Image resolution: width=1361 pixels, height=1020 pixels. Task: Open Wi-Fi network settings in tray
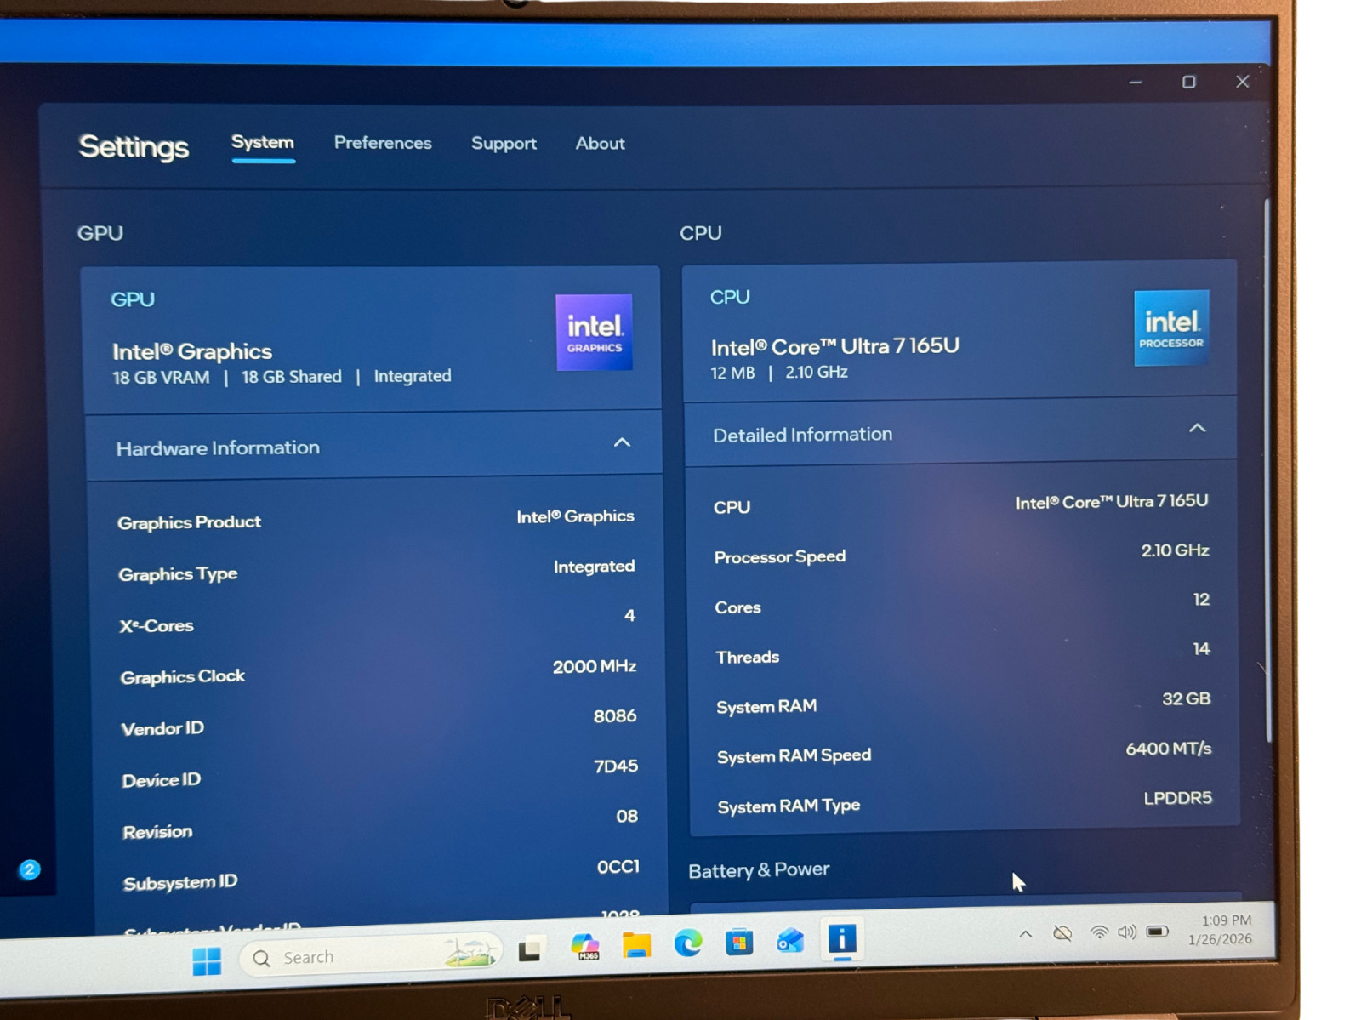pyautogui.click(x=1099, y=932)
